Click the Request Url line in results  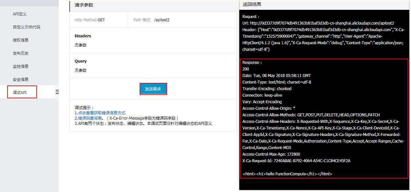click(x=318, y=23)
